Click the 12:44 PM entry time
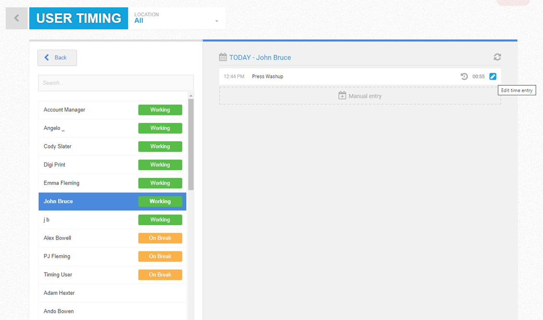 [234, 77]
